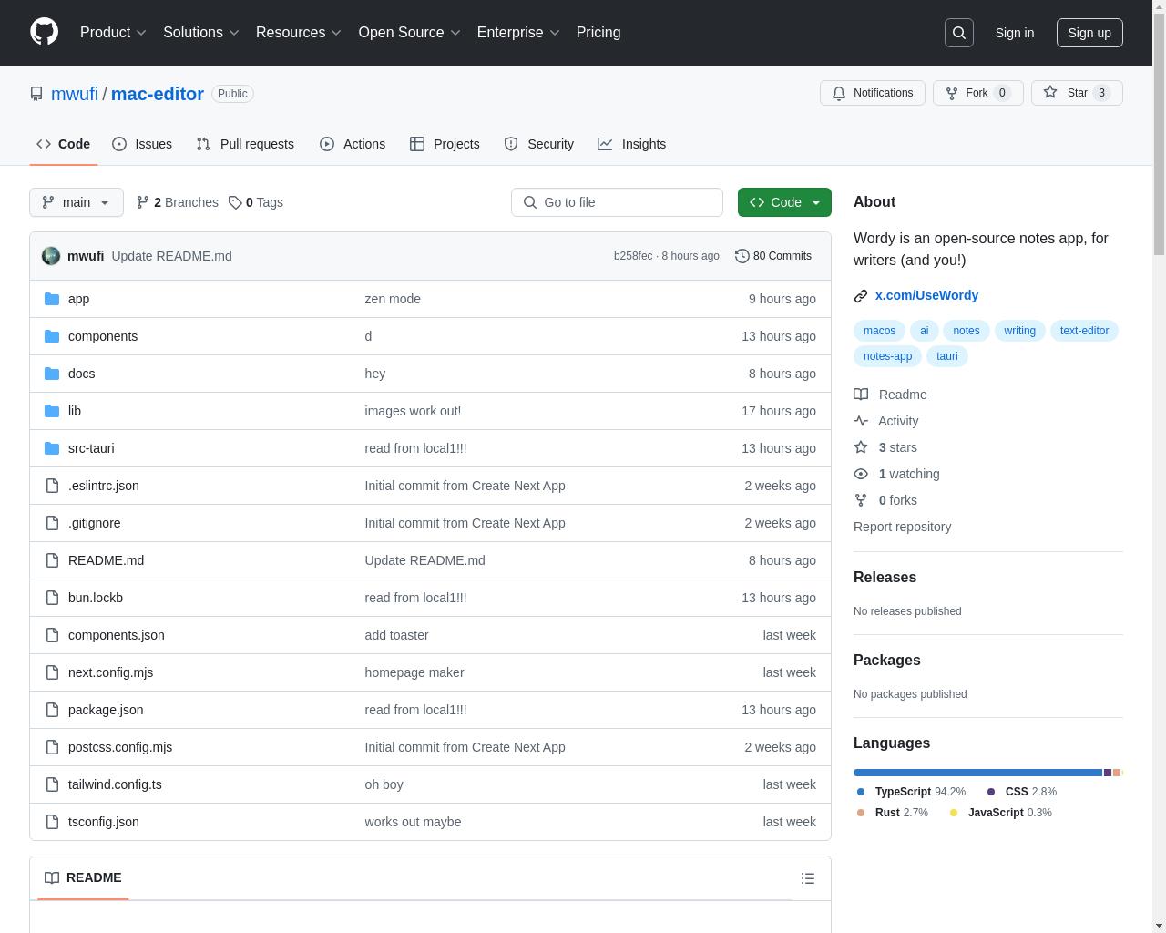The width and height of the screenshot is (1166, 933).
Task: Switch to the Projects tab
Action: (445, 144)
